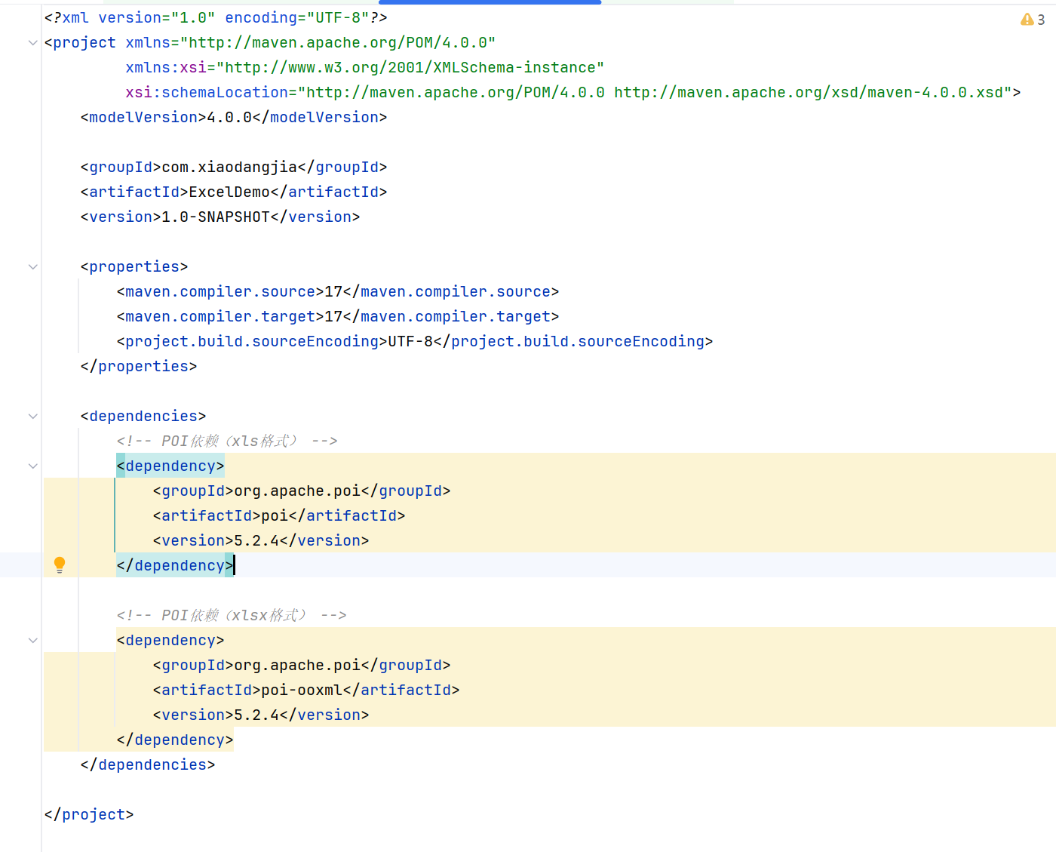Screen dimensions: 1056x852
Task: Collapse the project root element fold arrow
Action: tap(32, 43)
